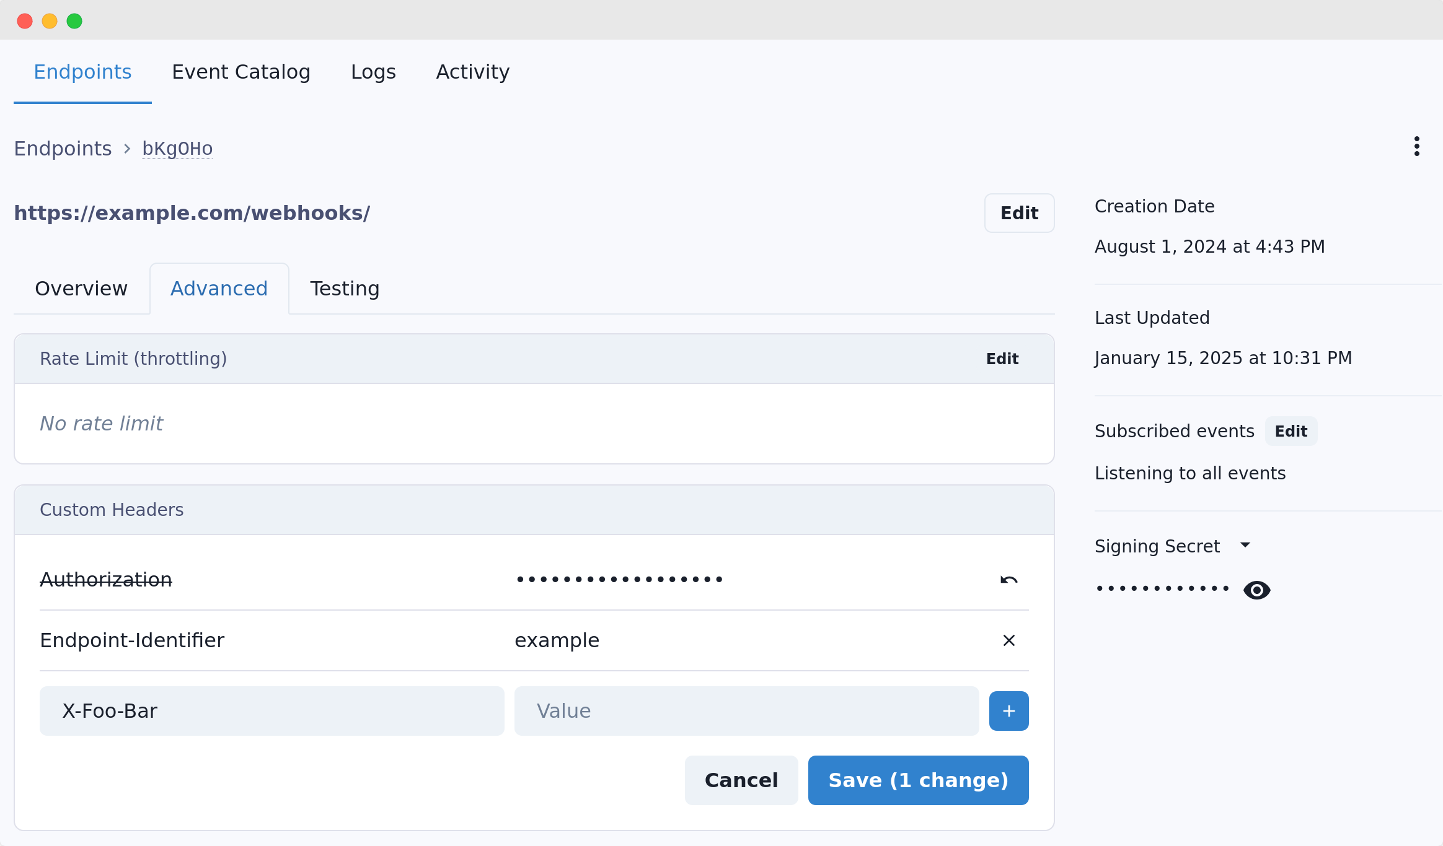Screen dimensions: 1443x846
Task: Open the Activity section
Action: coord(472,72)
